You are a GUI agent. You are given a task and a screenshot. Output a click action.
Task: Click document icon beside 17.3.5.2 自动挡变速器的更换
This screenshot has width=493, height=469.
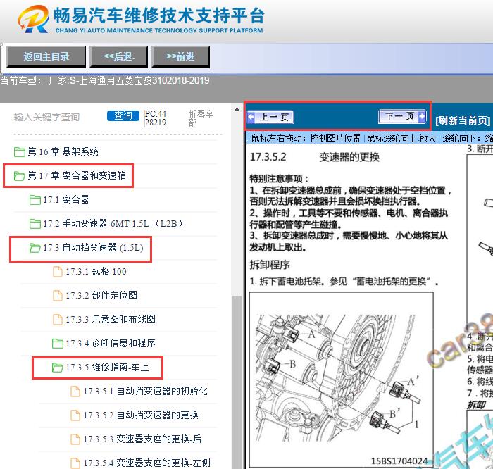click(75, 415)
